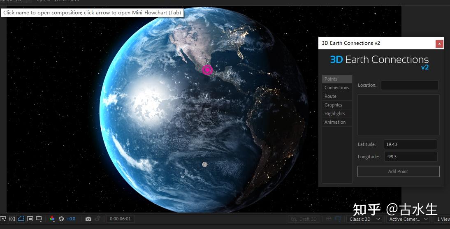Toggle the transparency grid
The image size is (450, 229).
(12, 219)
